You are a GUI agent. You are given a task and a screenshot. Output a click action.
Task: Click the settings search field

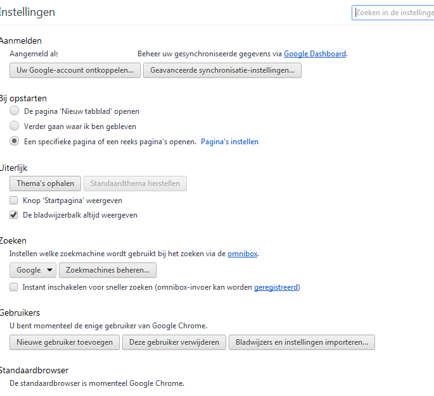(393, 13)
